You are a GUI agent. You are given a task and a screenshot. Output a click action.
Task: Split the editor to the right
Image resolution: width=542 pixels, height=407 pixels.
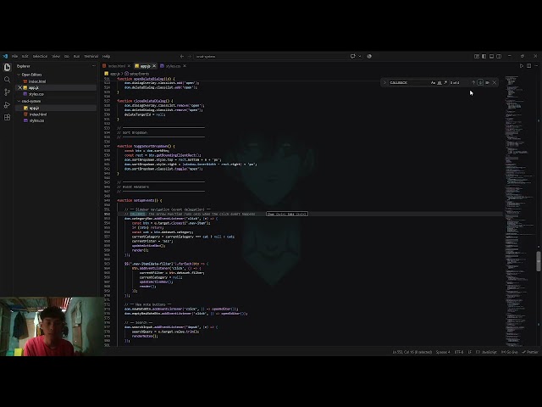pos(528,66)
